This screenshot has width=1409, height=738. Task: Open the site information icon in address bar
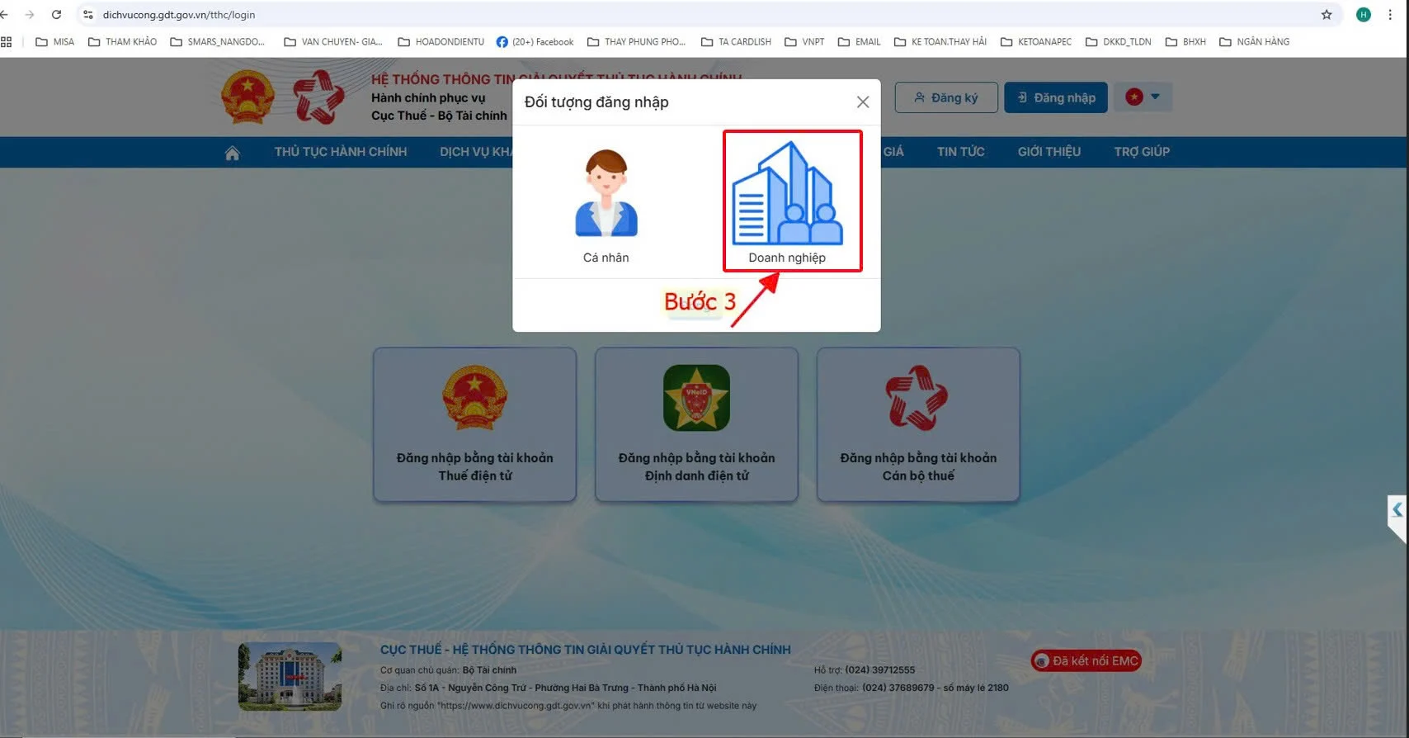88,14
